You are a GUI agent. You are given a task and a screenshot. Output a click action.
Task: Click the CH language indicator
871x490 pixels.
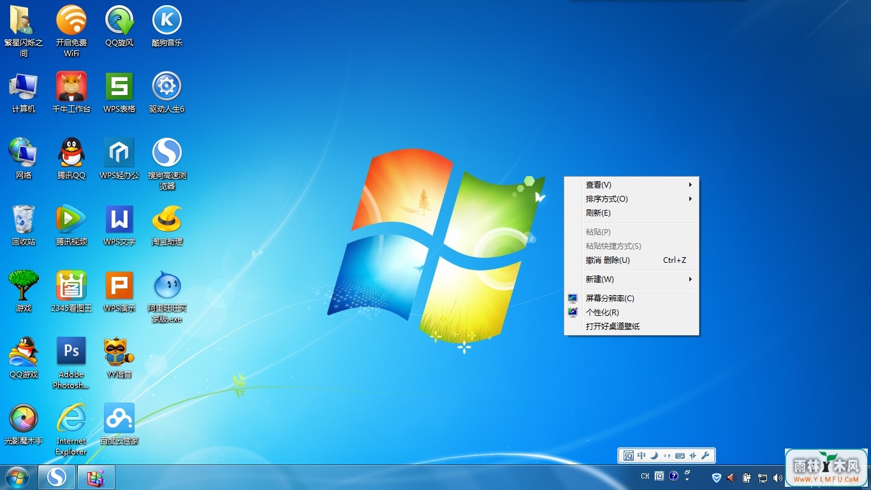click(645, 477)
